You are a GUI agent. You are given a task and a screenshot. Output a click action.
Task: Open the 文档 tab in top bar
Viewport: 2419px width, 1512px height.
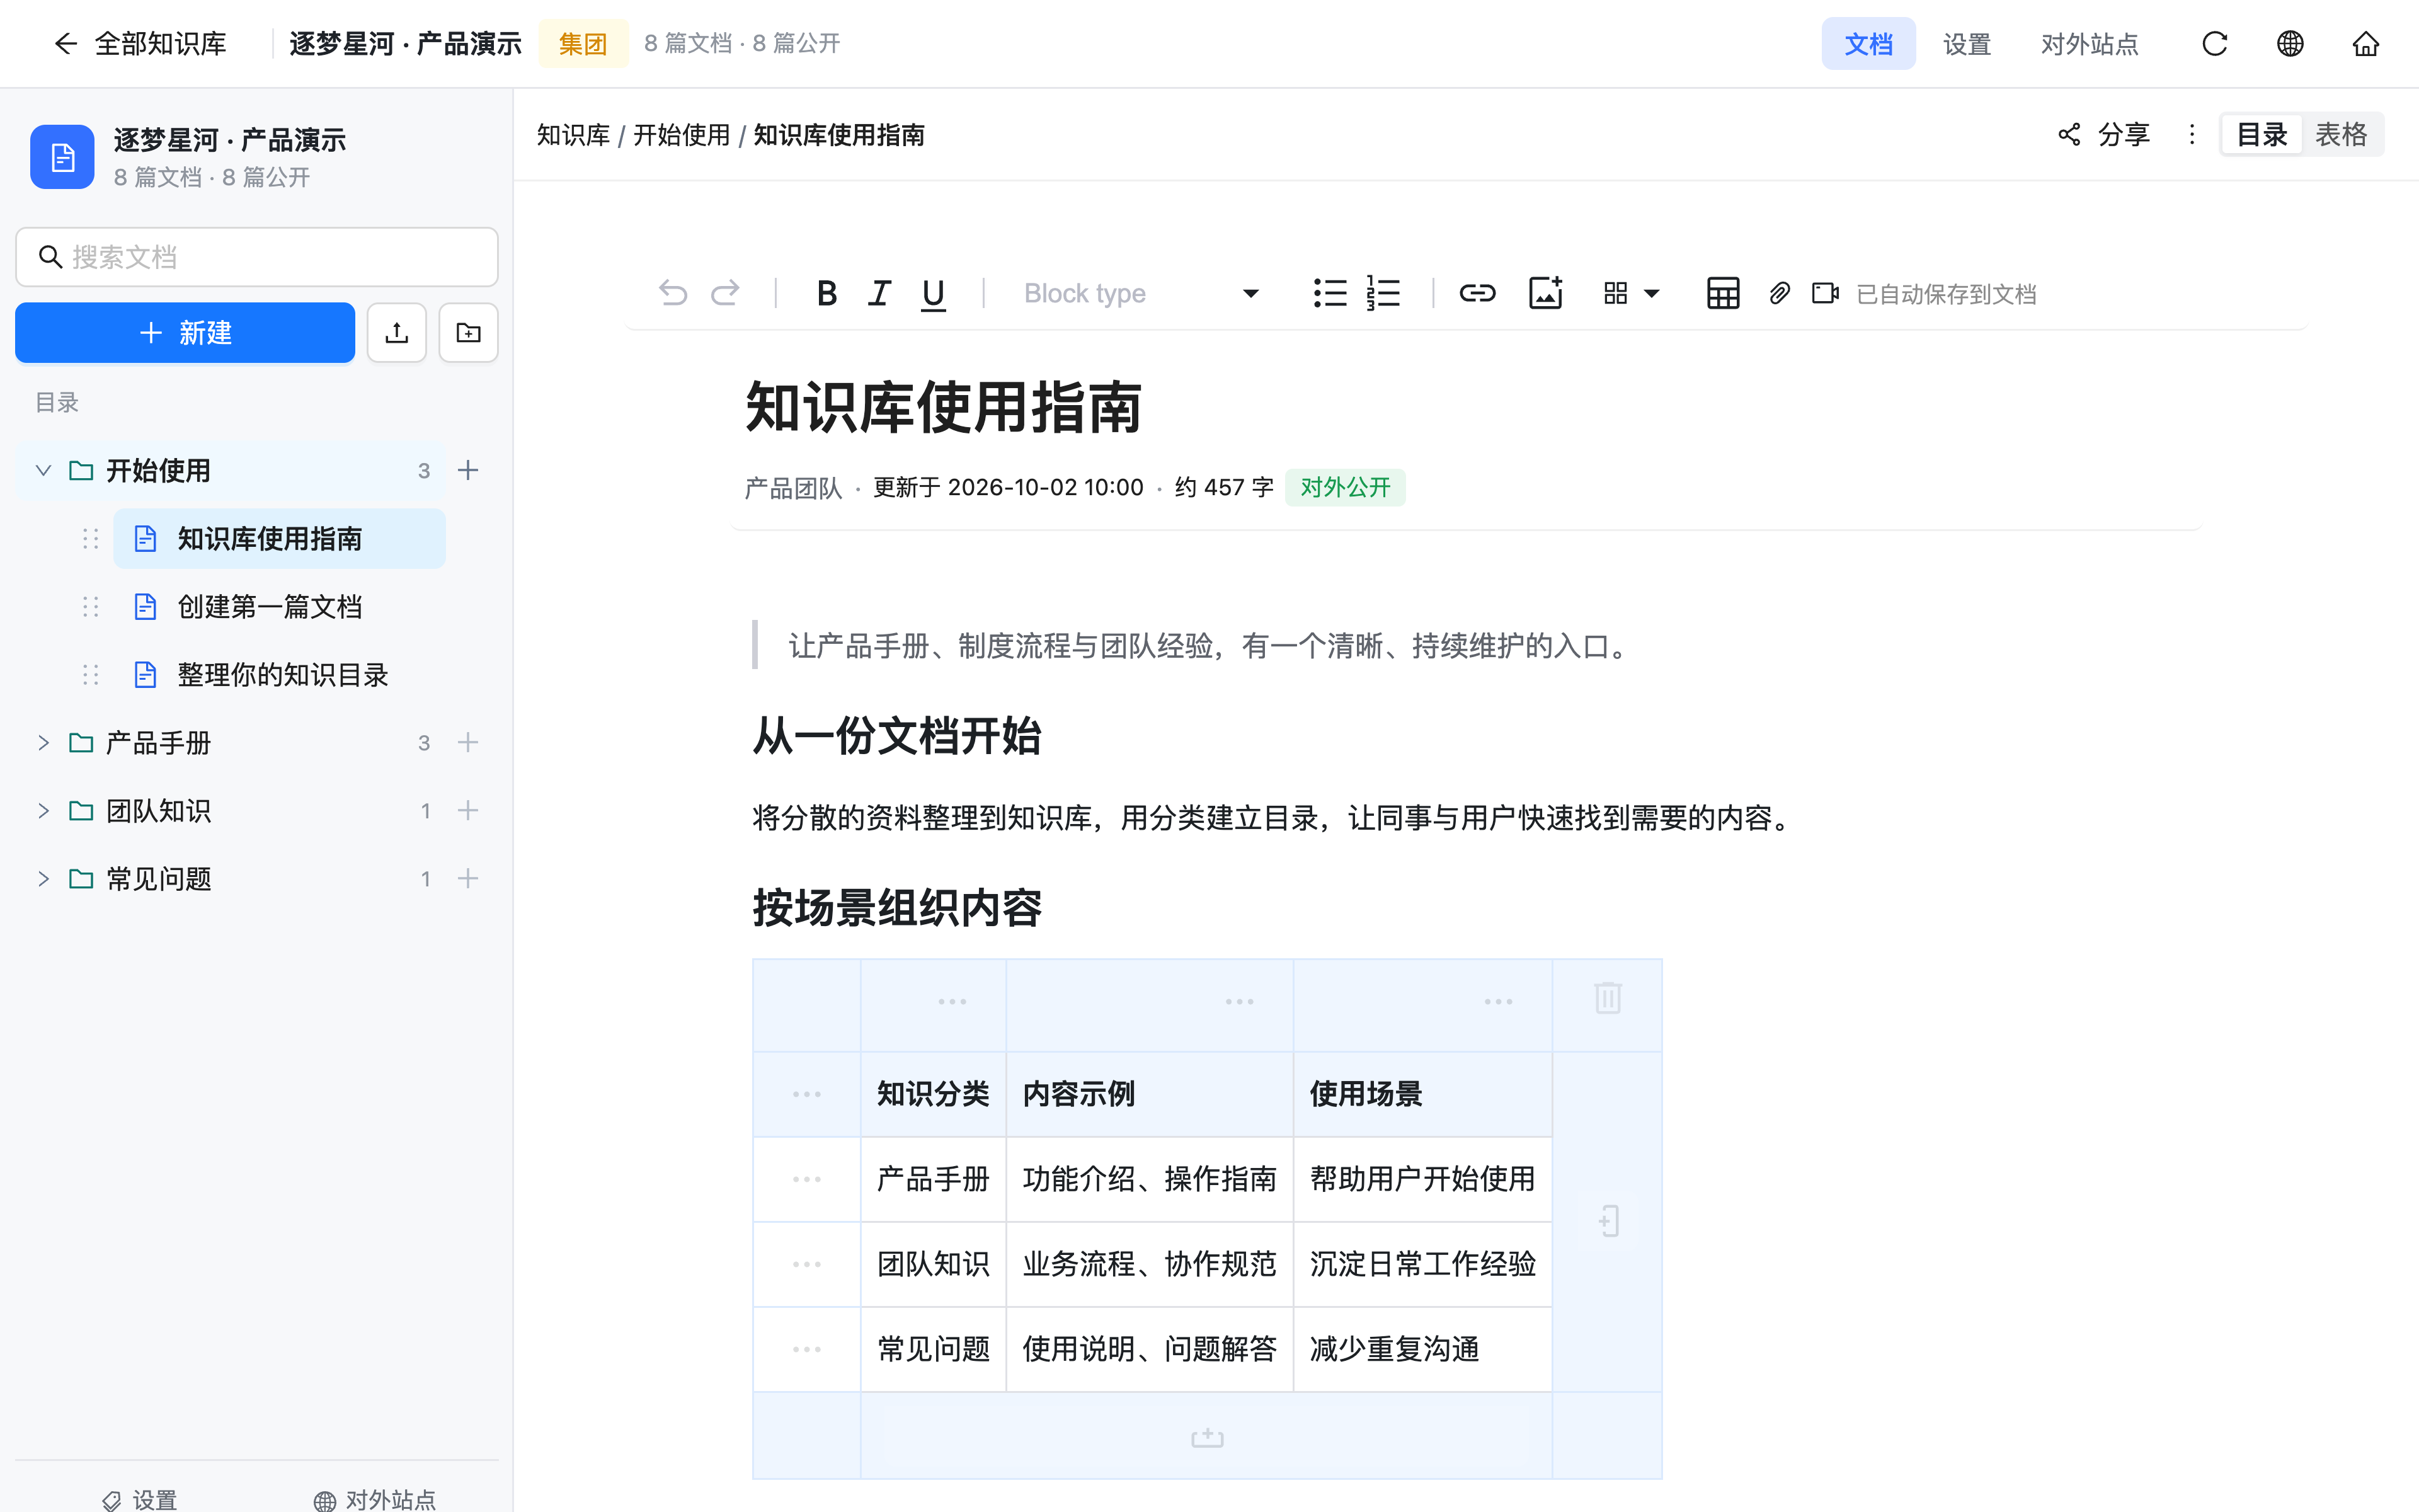coord(1868,43)
